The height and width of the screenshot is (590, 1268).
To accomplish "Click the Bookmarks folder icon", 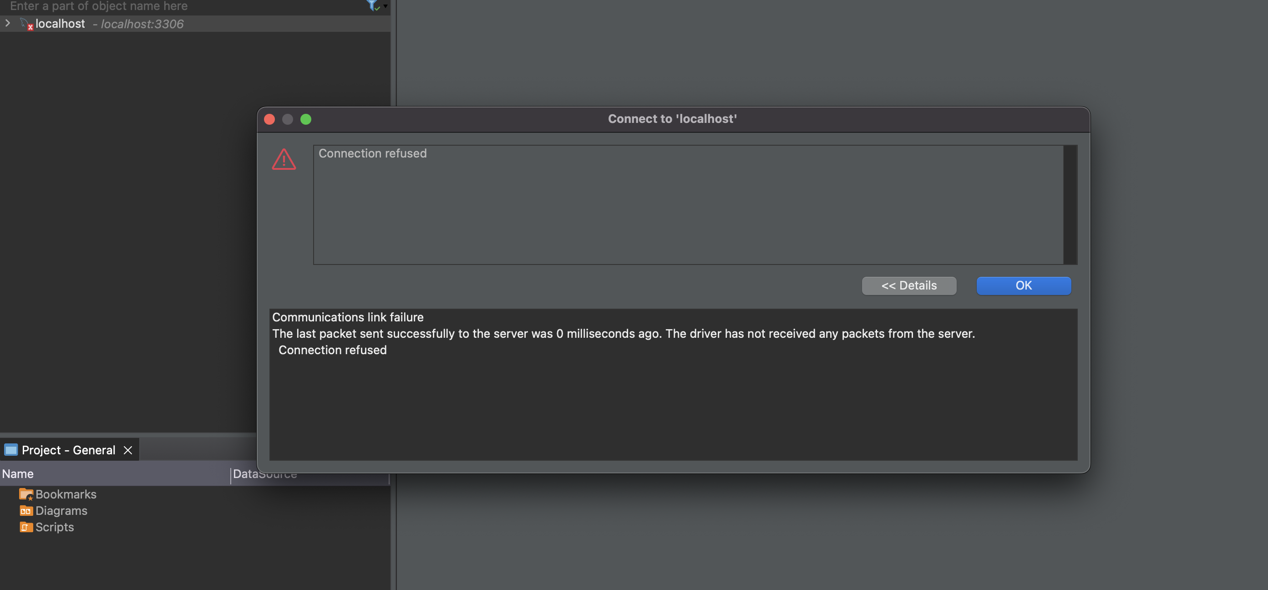I will [x=26, y=494].
